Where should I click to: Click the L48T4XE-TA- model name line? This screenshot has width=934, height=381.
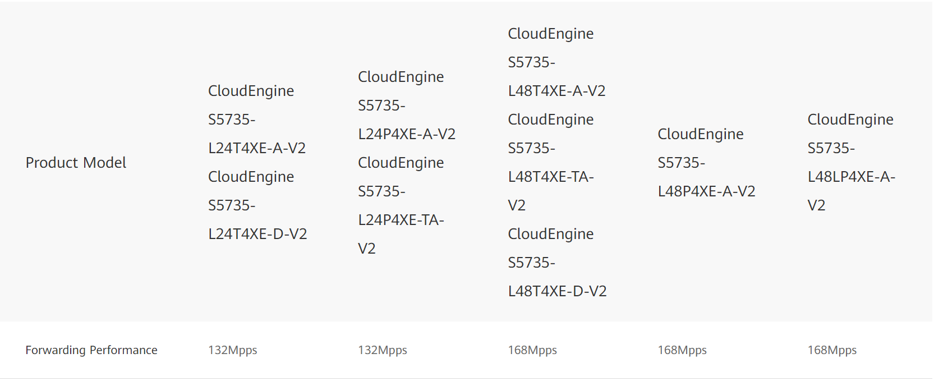(x=550, y=177)
